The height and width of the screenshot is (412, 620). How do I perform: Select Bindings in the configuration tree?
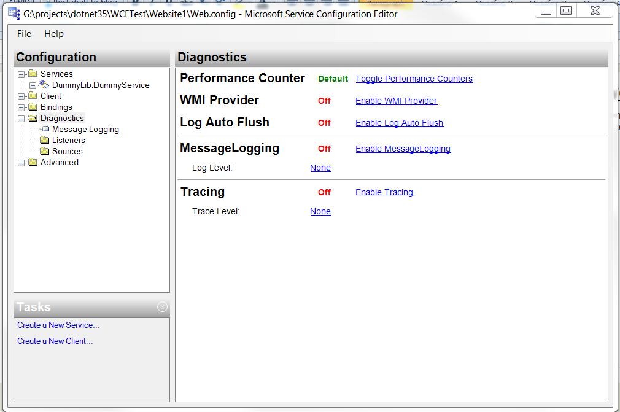pyautogui.click(x=56, y=107)
